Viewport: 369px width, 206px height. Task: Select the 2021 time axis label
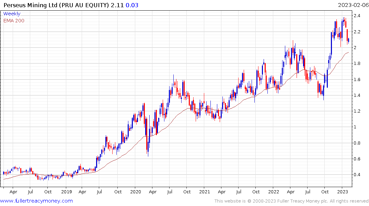pos(205,192)
